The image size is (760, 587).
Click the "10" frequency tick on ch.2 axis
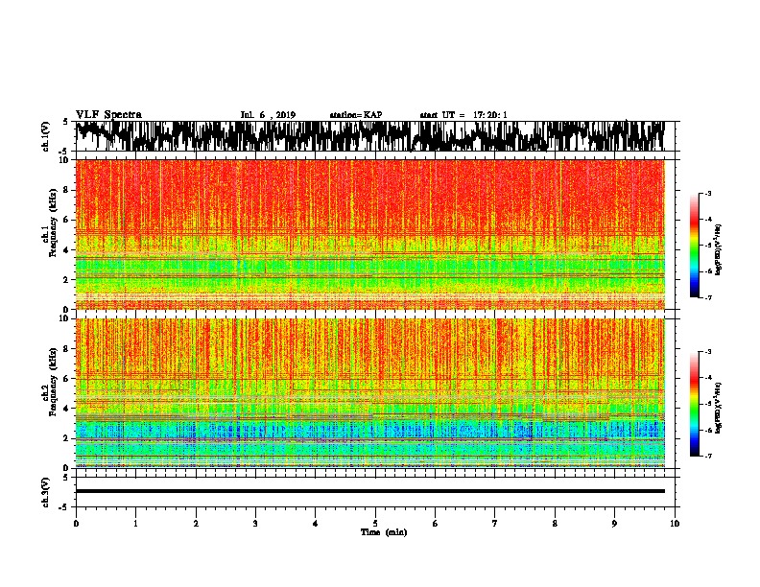click(x=65, y=318)
